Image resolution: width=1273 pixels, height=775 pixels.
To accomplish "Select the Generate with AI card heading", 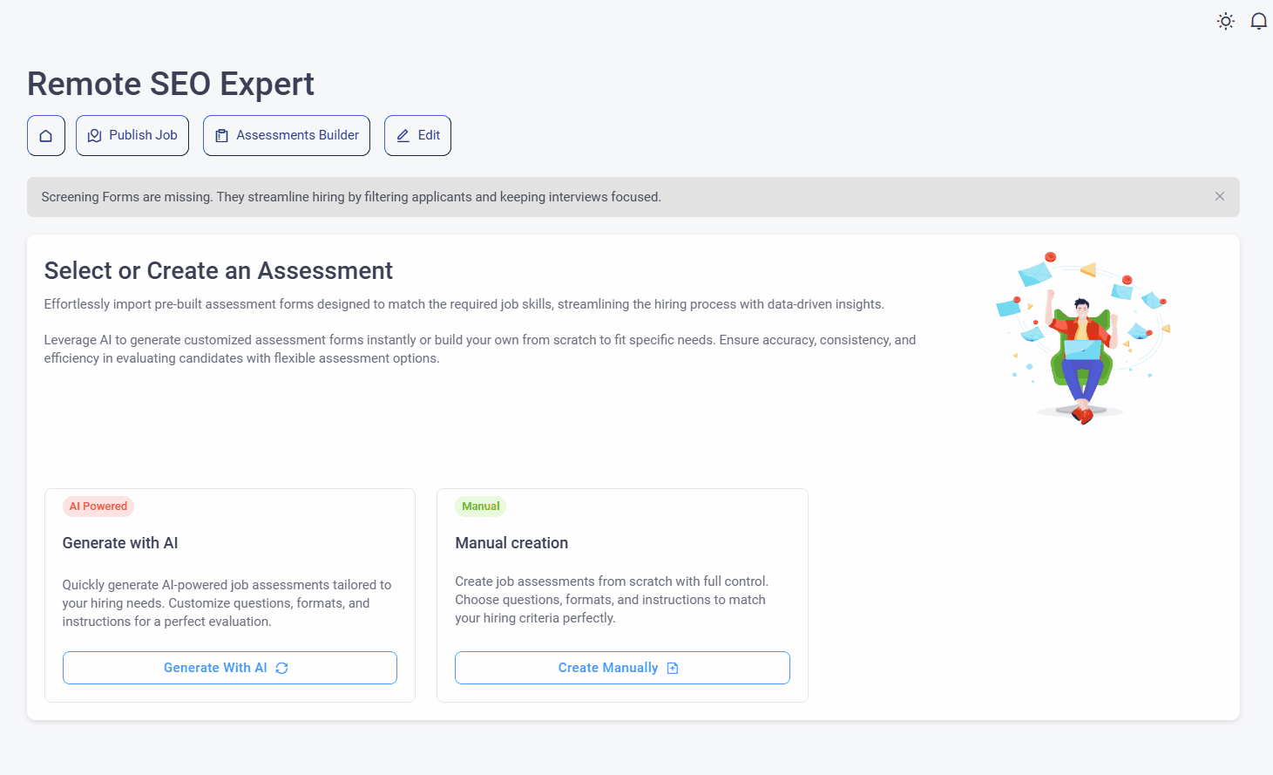I will [x=120, y=543].
